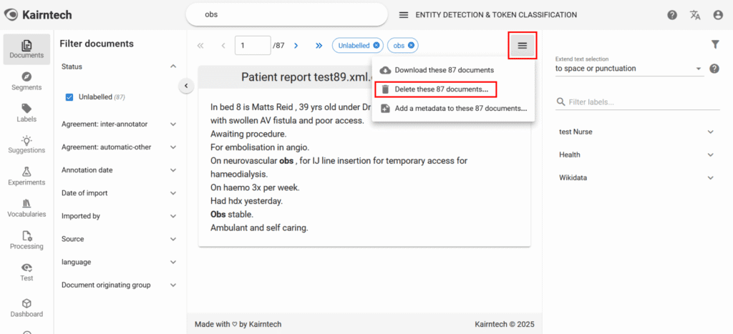This screenshot has width=733, height=334.
Task: Open the Extend text selection dropdown
Action: click(628, 69)
